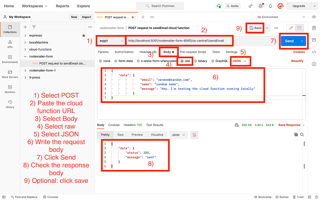Switch to the Pretty response view

pyautogui.click(x=105, y=134)
